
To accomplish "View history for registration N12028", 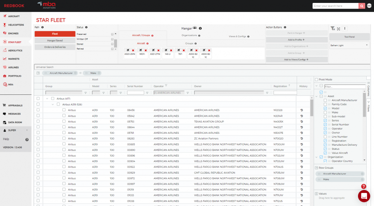I will [301, 110].
